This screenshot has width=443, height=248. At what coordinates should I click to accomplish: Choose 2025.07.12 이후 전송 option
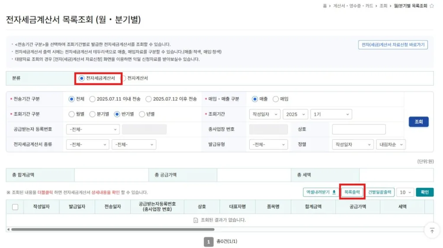pos(149,99)
